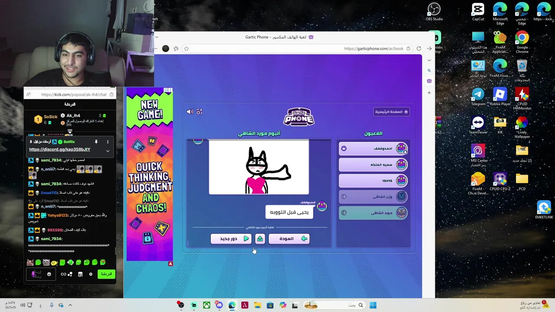
Task: Click the plus icon in Edge sidebar
Action: [429, 92]
